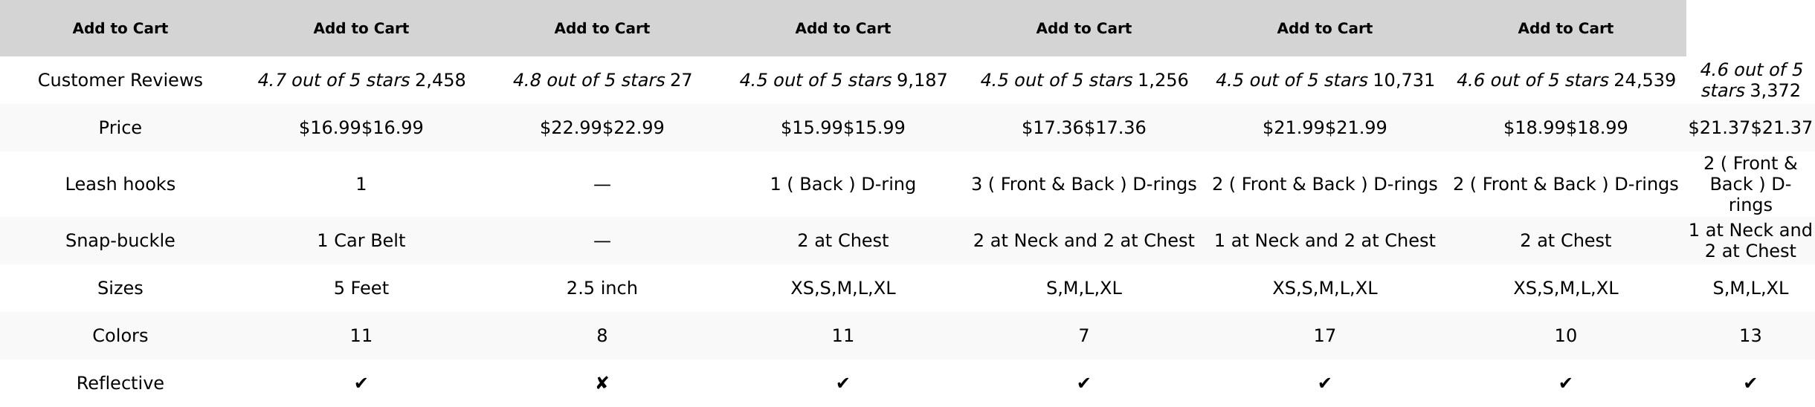
Task: Open the 10,731 reviews rating link
Action: click(1324, 80)
